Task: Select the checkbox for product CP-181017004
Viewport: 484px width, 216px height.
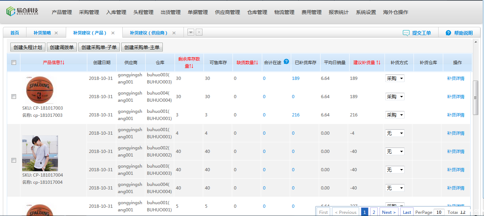Action: [14, 160]
